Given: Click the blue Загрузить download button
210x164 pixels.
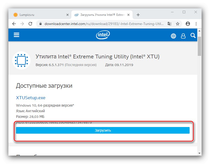Looking at the screenshot, I should pos(103,130).
